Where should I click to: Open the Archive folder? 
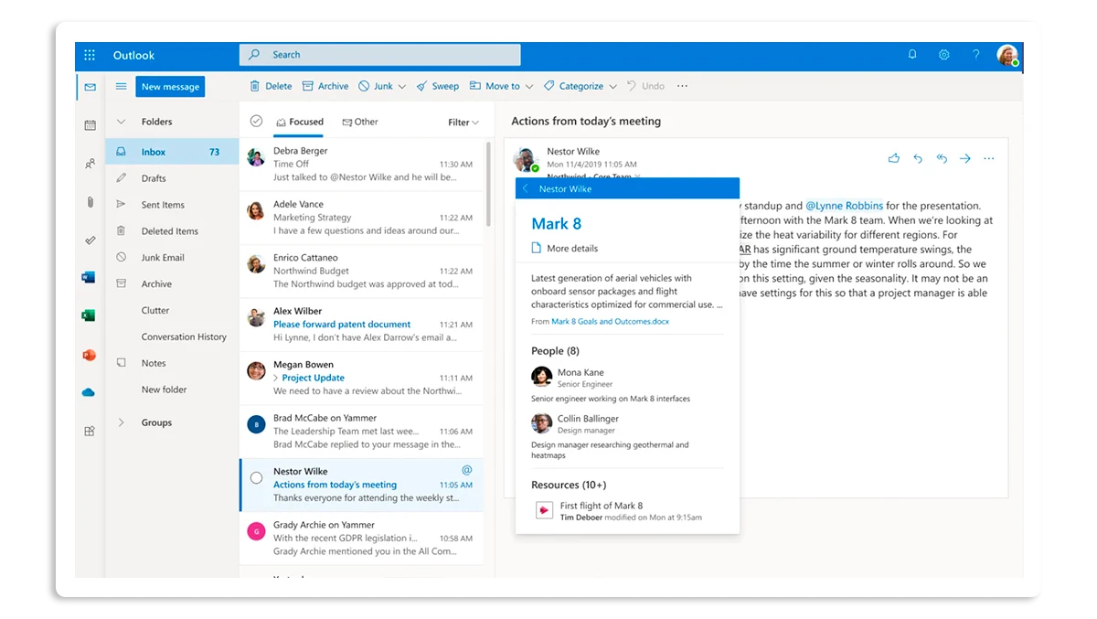click(172, 284)
